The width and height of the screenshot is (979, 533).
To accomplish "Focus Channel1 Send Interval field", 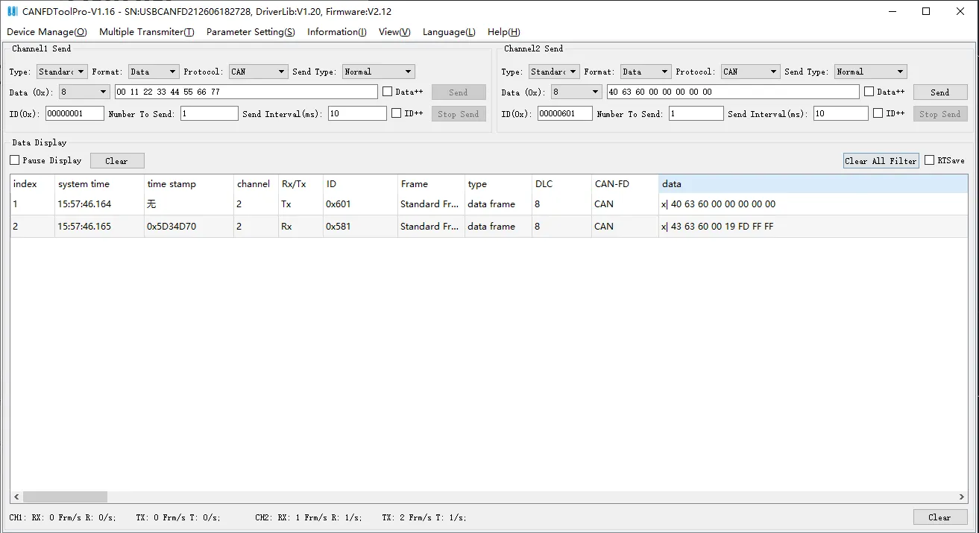I will [357, 113].
